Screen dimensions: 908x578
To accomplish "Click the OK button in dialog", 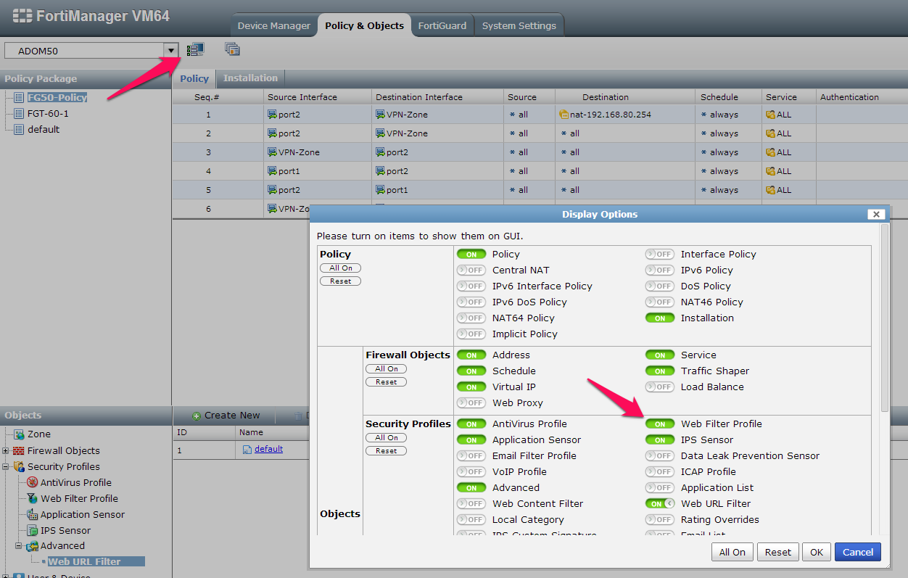I will (x=817, y=552).
